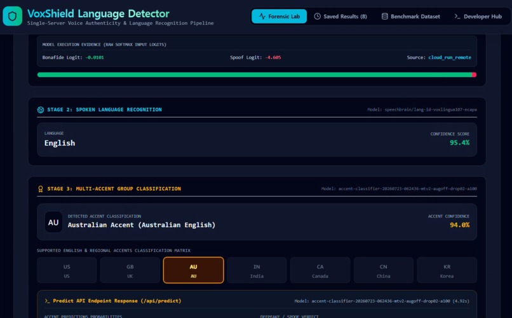Screen dimensions: 512x318
Task: Click the Stage 2 globe icon
Action: tap(41, 110)
